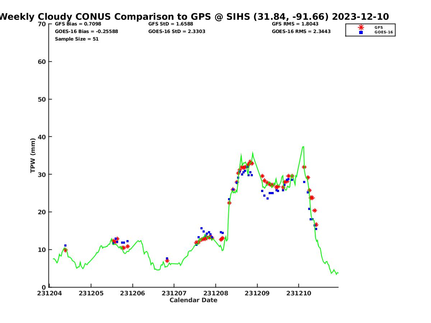
Task: Select the isolated red GFS marker before 231207
Action: (x=167, y=261)
